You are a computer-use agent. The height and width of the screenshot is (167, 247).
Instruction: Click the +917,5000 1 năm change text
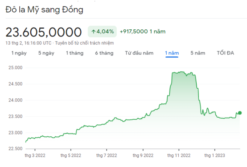point(142,32)
